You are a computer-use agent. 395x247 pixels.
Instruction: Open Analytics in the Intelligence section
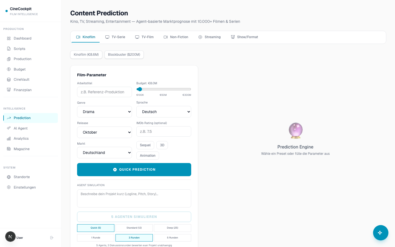tap(21, 138)
